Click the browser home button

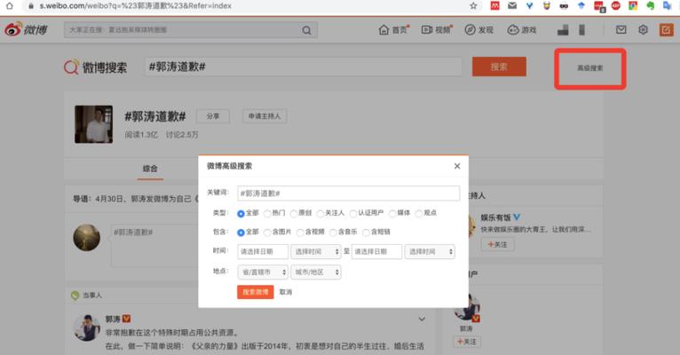10,5
